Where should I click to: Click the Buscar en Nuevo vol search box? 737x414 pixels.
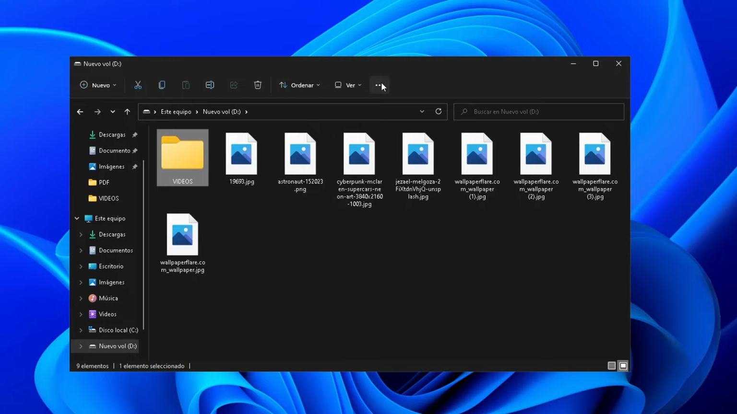(x=538, y=111)
